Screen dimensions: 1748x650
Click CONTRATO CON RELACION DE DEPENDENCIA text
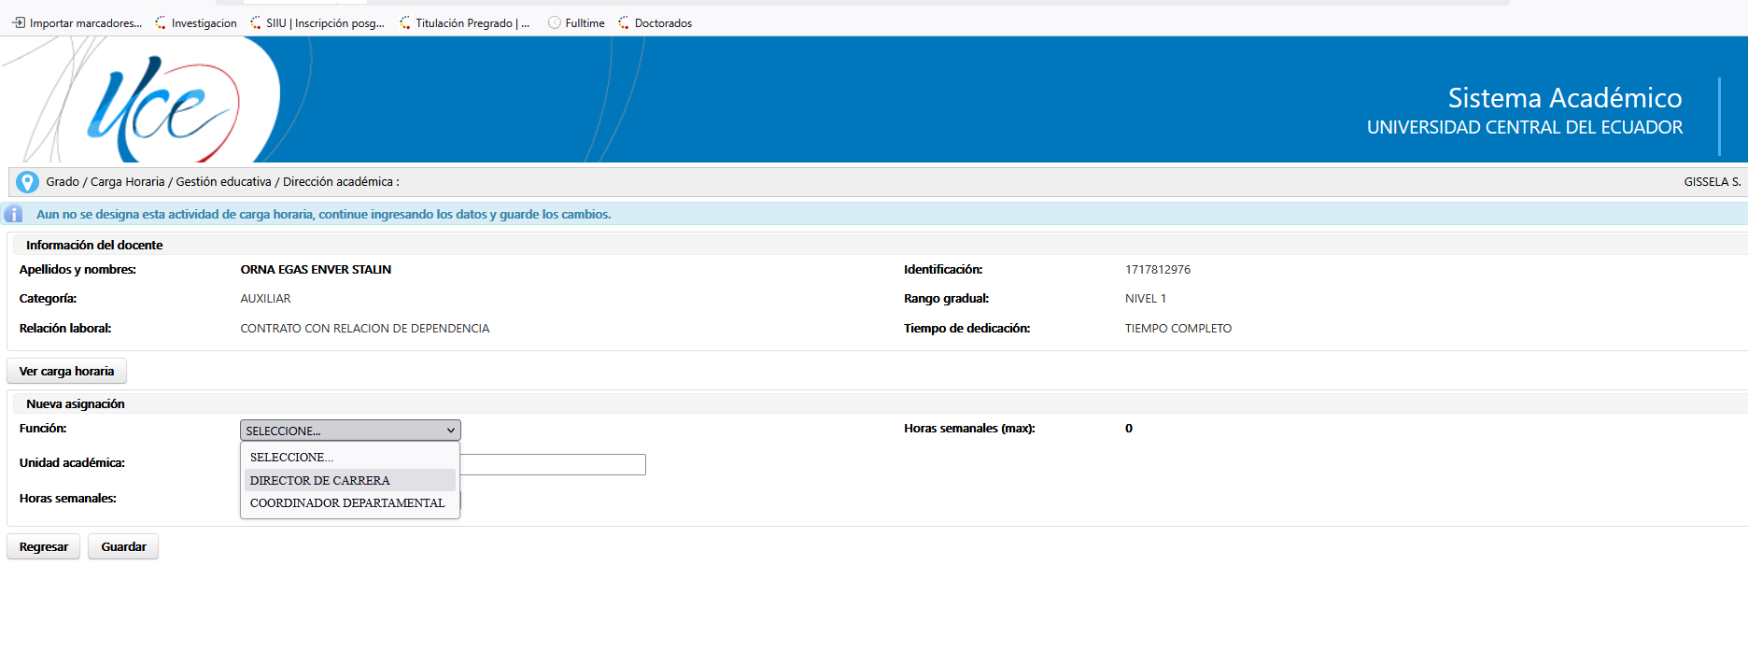click(x=364, y=328)
